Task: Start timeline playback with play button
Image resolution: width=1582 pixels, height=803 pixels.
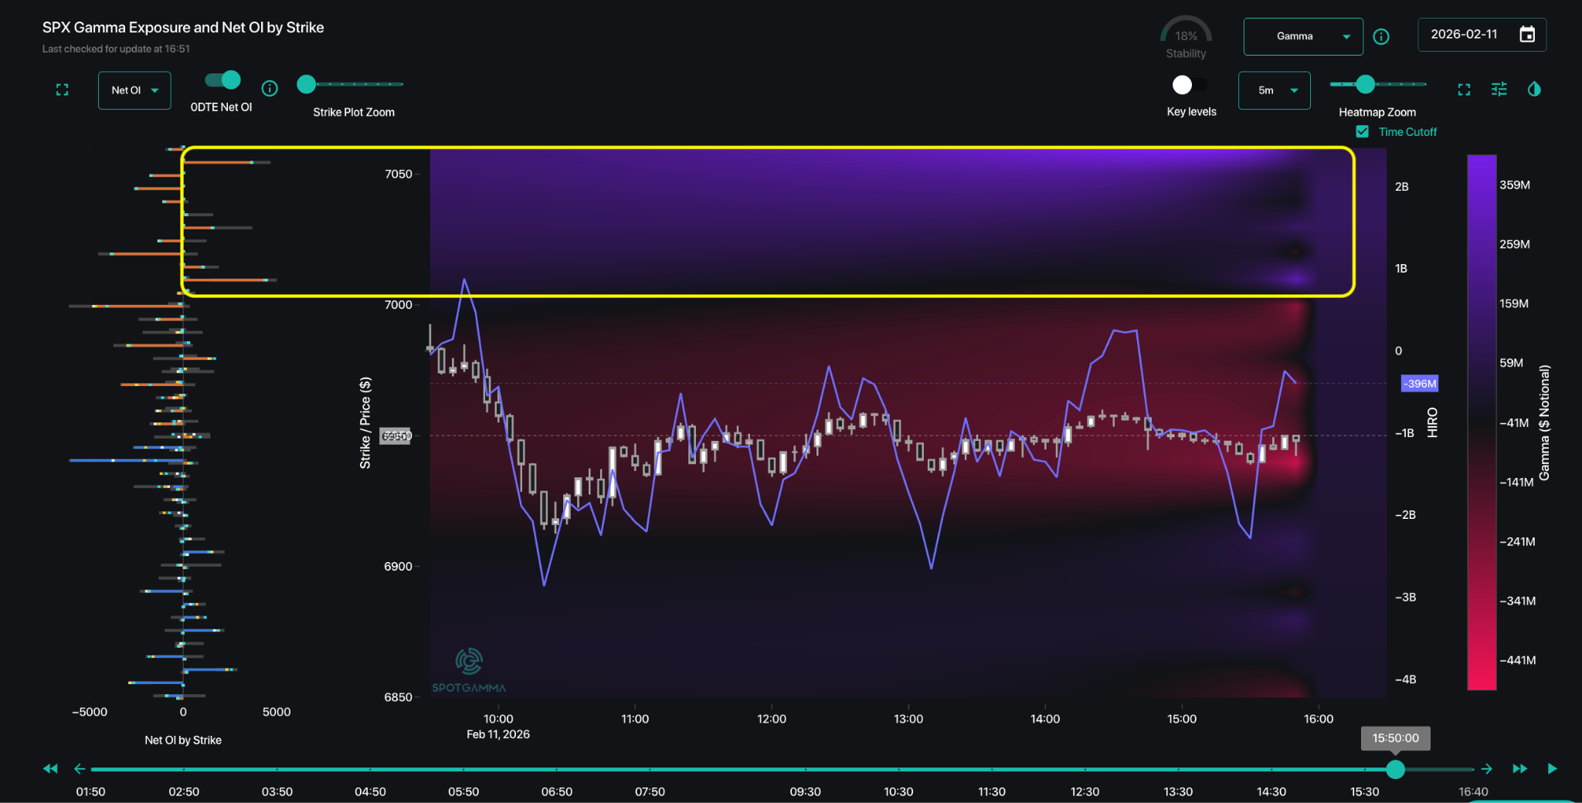Action: (1552, 769)
